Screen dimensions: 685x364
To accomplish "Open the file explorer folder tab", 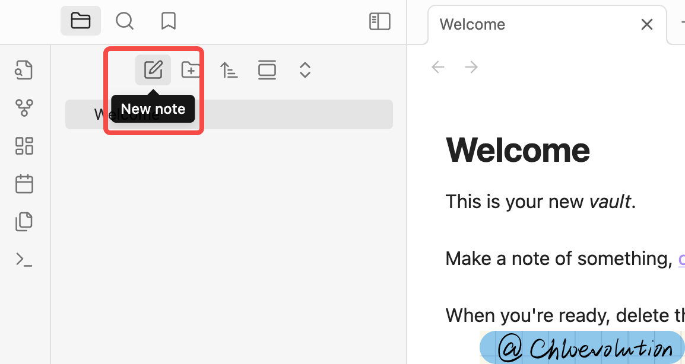I will (x=81, y=21).
